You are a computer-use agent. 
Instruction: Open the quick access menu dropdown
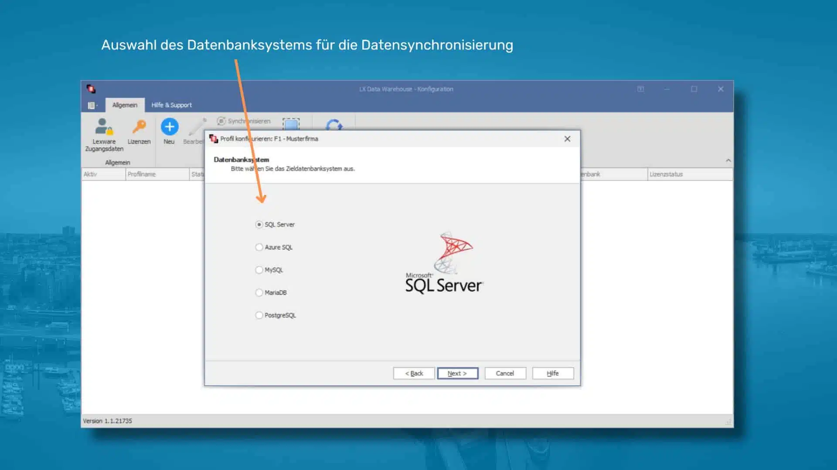[92, 105]
